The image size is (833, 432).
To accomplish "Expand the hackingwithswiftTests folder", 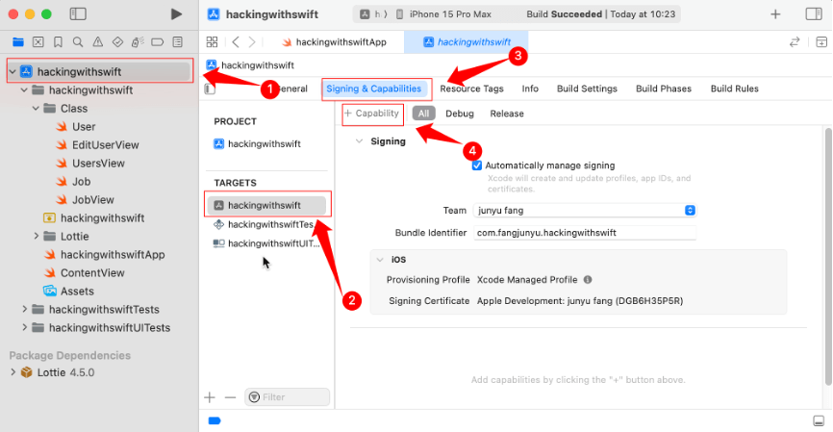I will pos(24,309).
